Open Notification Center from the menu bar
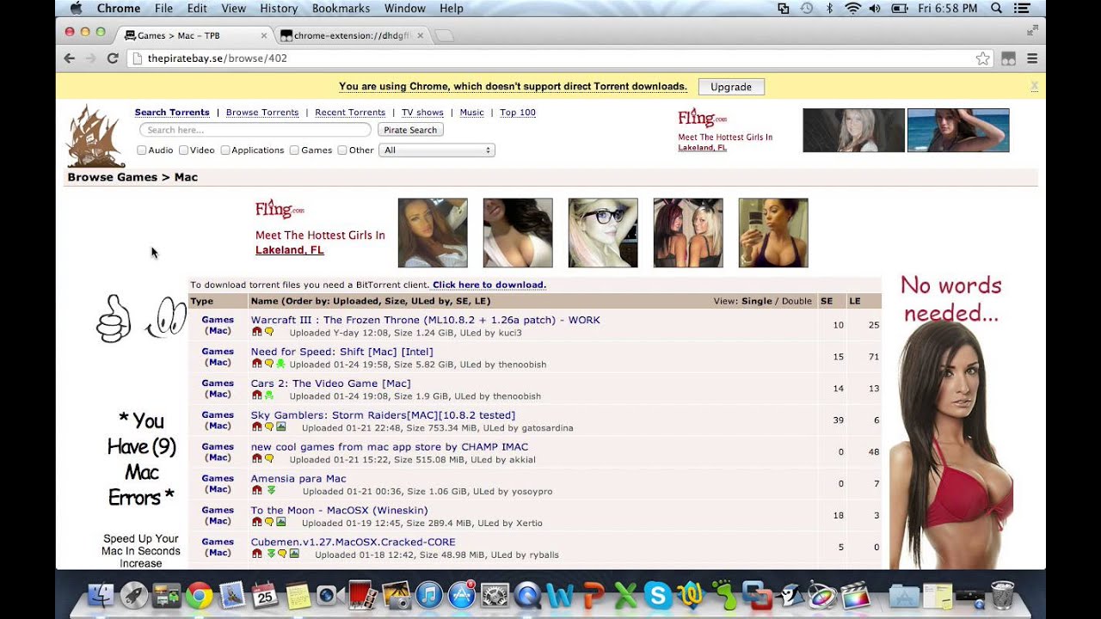This screenshot has height=619, width=1101. click(x=1024, y=9)
